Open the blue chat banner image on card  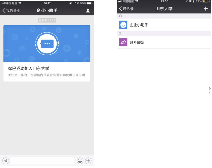47,43
